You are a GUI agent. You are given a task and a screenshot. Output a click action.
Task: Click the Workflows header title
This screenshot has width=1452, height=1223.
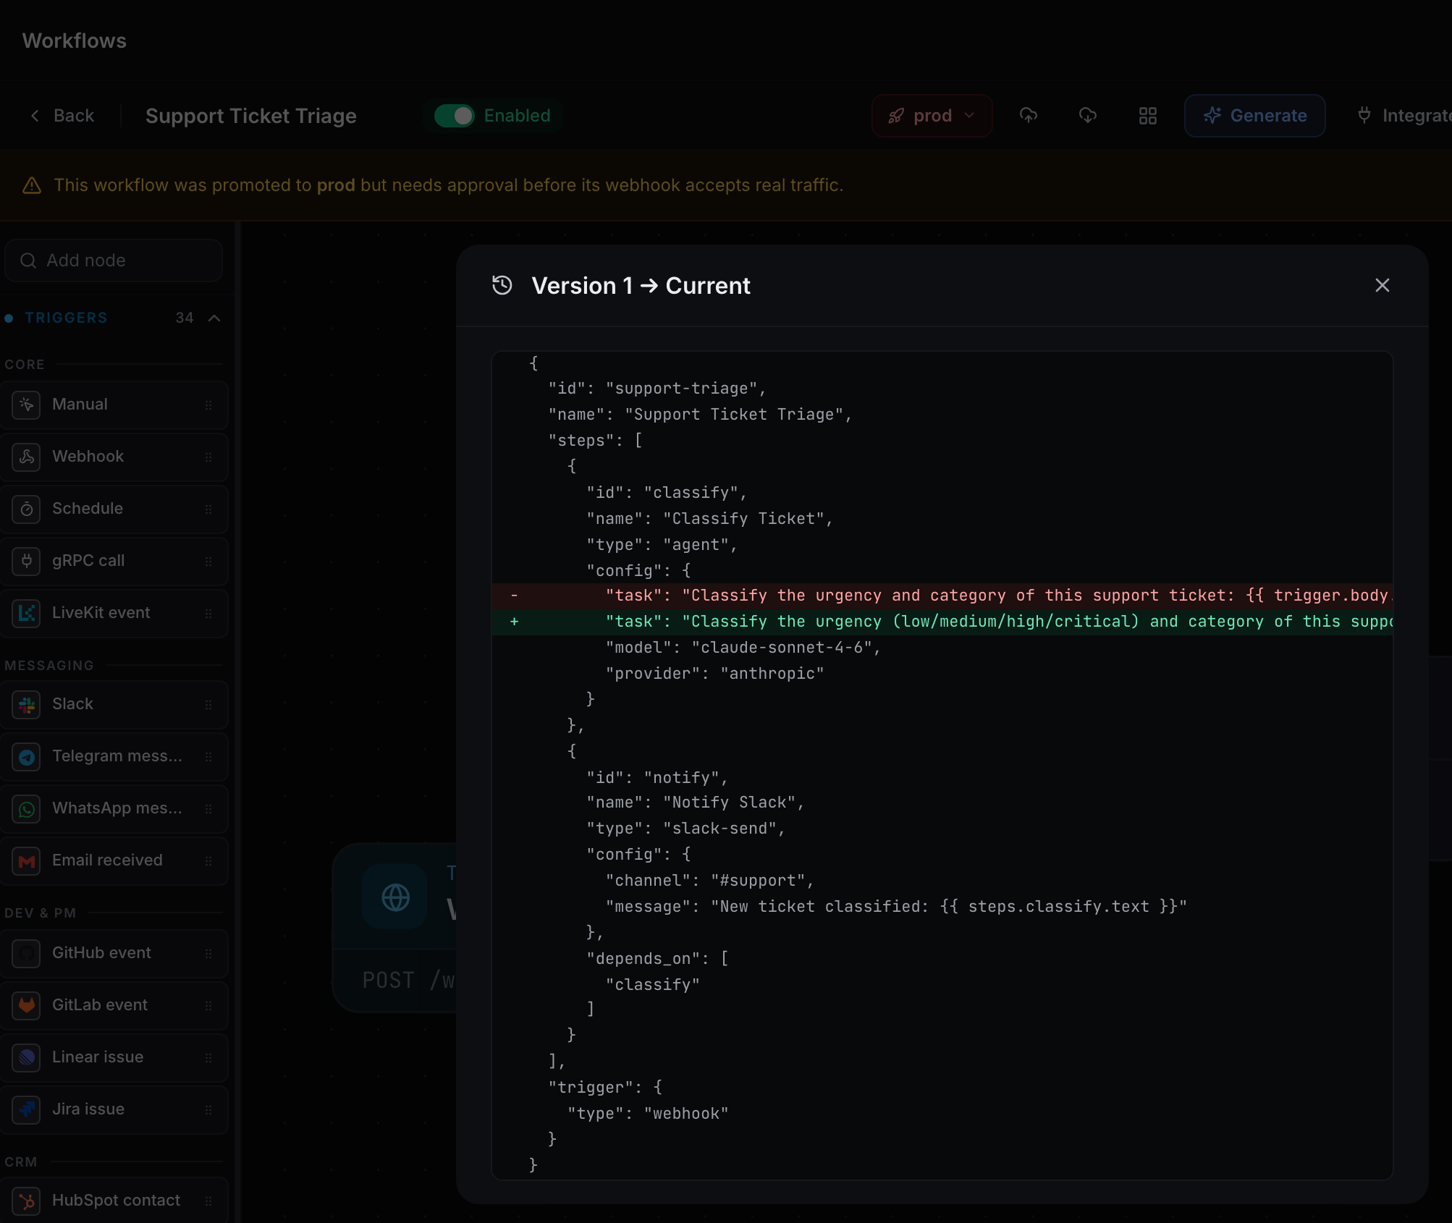point(75,41)
